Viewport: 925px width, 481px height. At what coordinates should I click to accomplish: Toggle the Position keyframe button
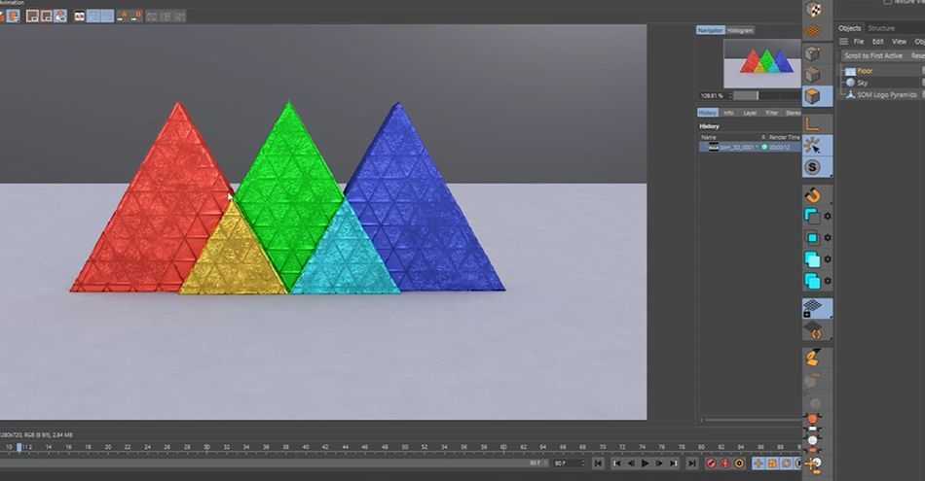(x=758, y=464)
